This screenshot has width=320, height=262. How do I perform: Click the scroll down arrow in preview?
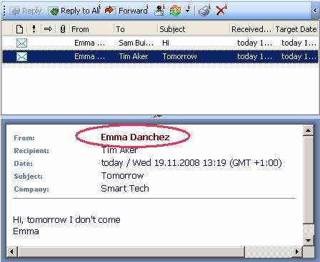coord(309,241)
